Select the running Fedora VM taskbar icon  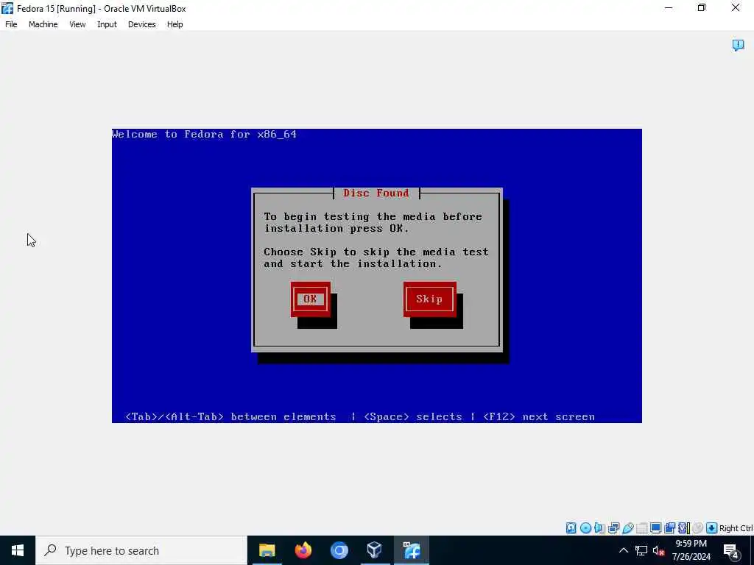tap(411, 550)
